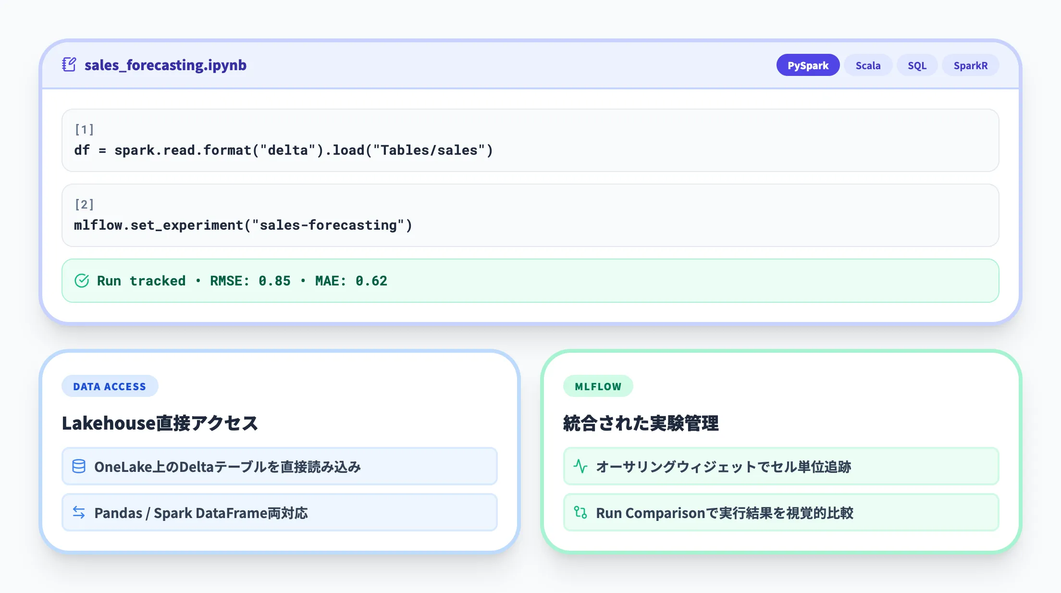Viewport: 1061px width, 593px height.
Task: Open the Pandas / Spark DataFrame item
Action: pyautogui.click(x=279, y=513)
